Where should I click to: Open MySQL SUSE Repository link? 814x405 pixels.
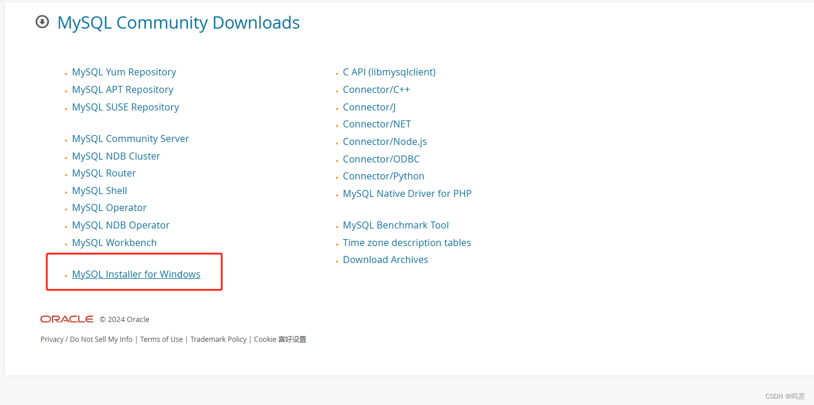point(125,107)
